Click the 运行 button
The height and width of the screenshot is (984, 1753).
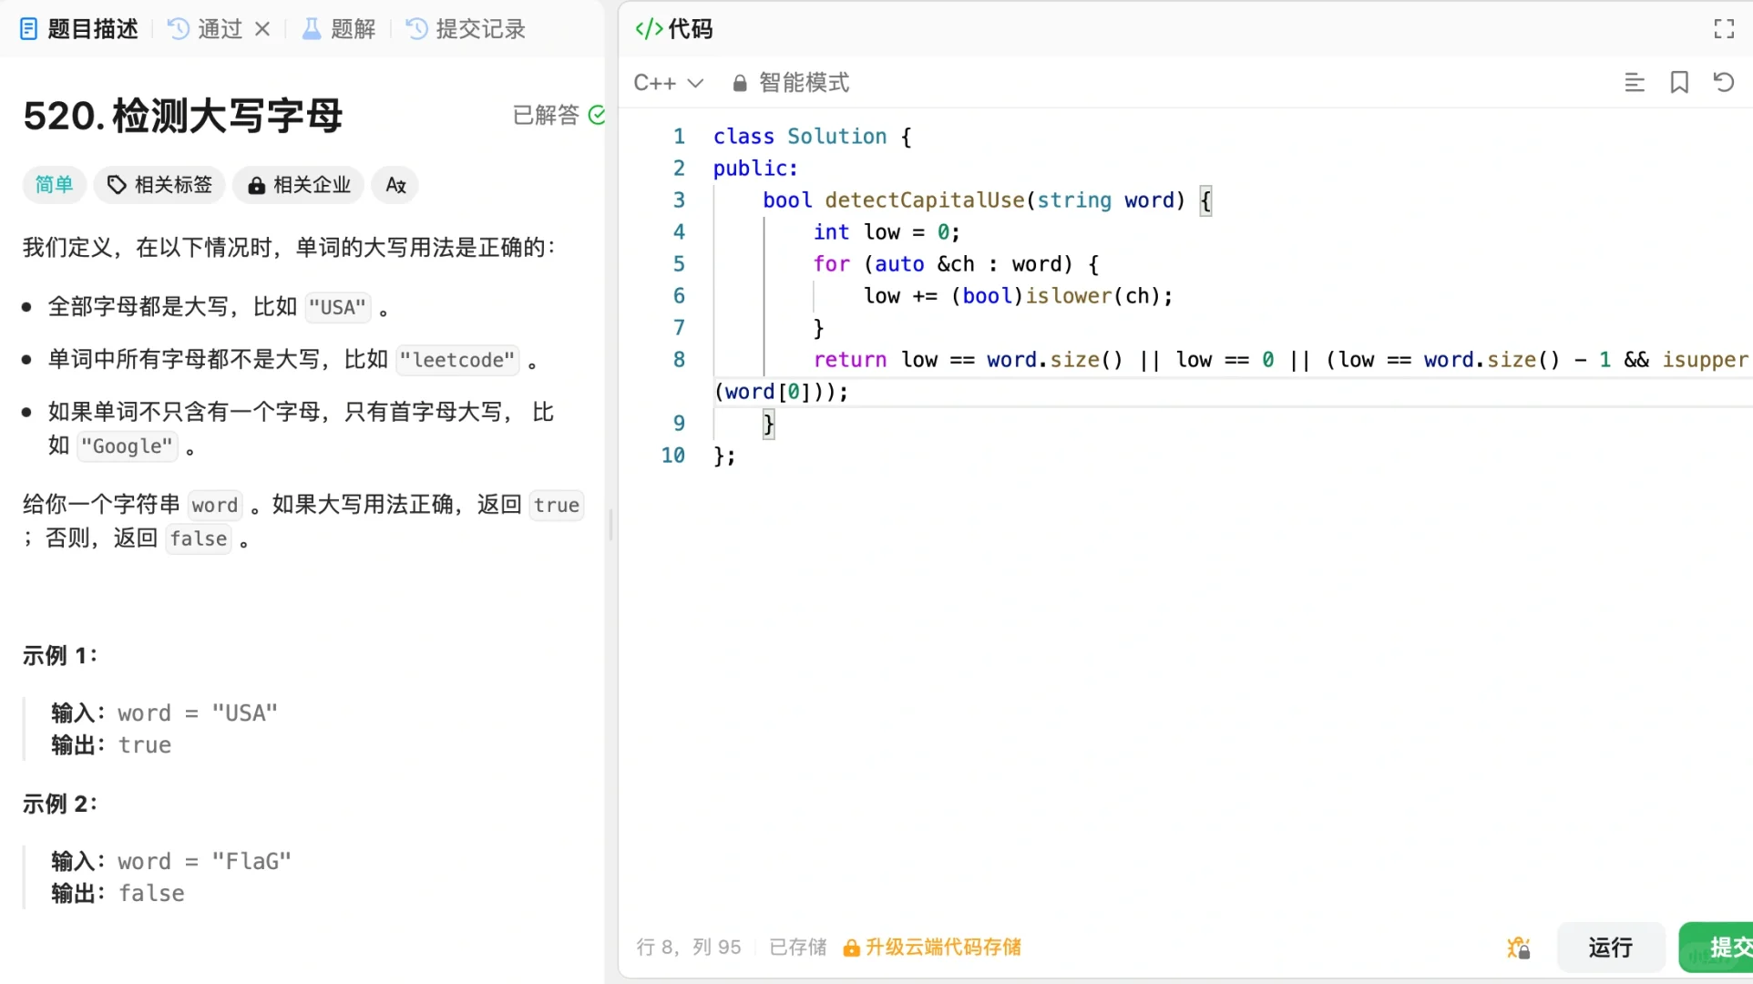1611,948
